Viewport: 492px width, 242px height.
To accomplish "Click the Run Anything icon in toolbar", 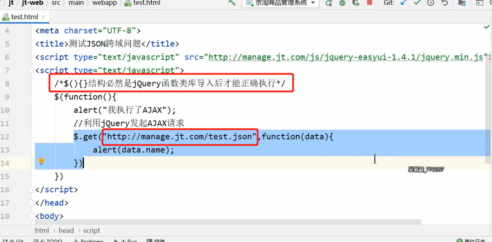I will coord(480,3).
